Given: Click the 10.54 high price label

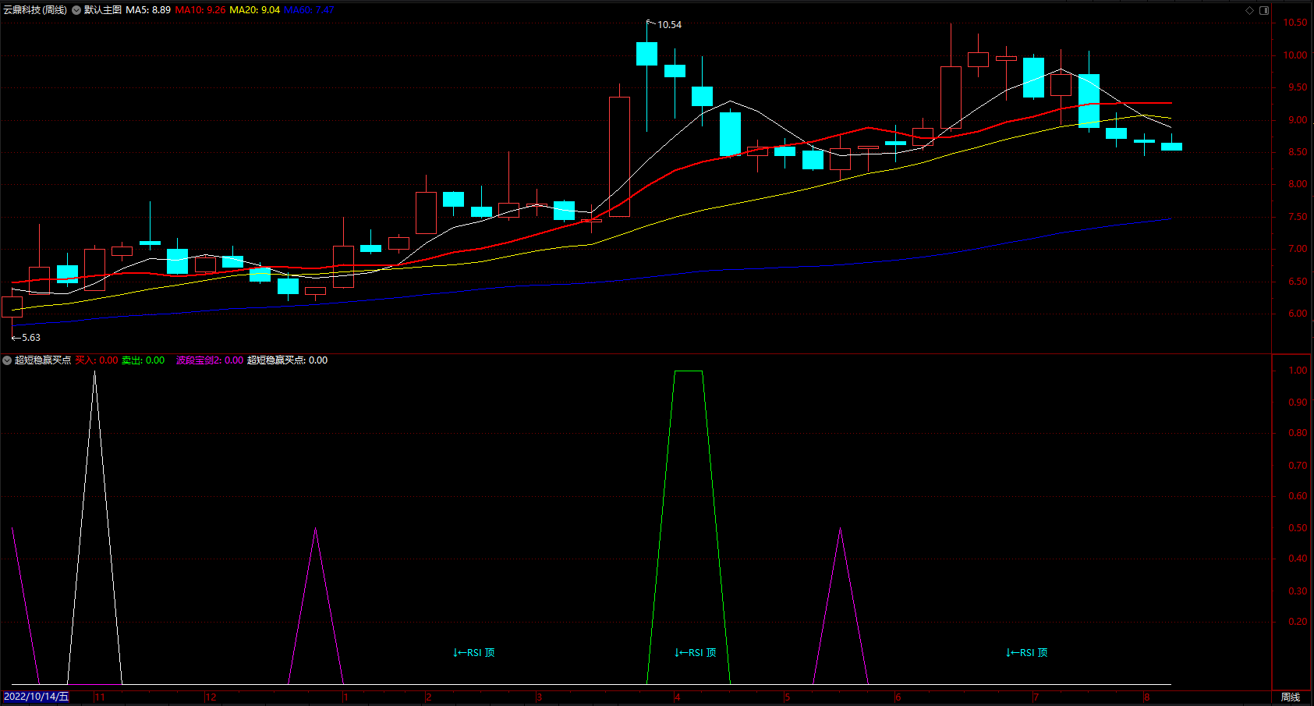Looking at the screenshot, I should [669, 25].
